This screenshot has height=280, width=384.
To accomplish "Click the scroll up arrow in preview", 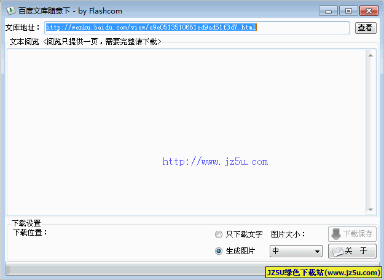I will coord(370,55).
